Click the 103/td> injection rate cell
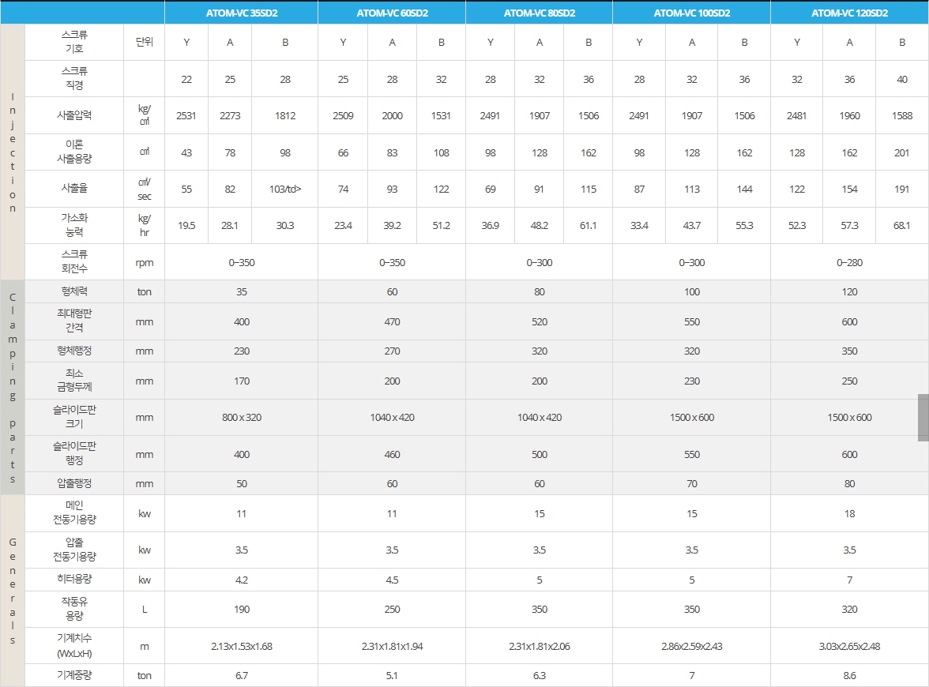Viewport: 929px width, 687px height. point(285,190)
